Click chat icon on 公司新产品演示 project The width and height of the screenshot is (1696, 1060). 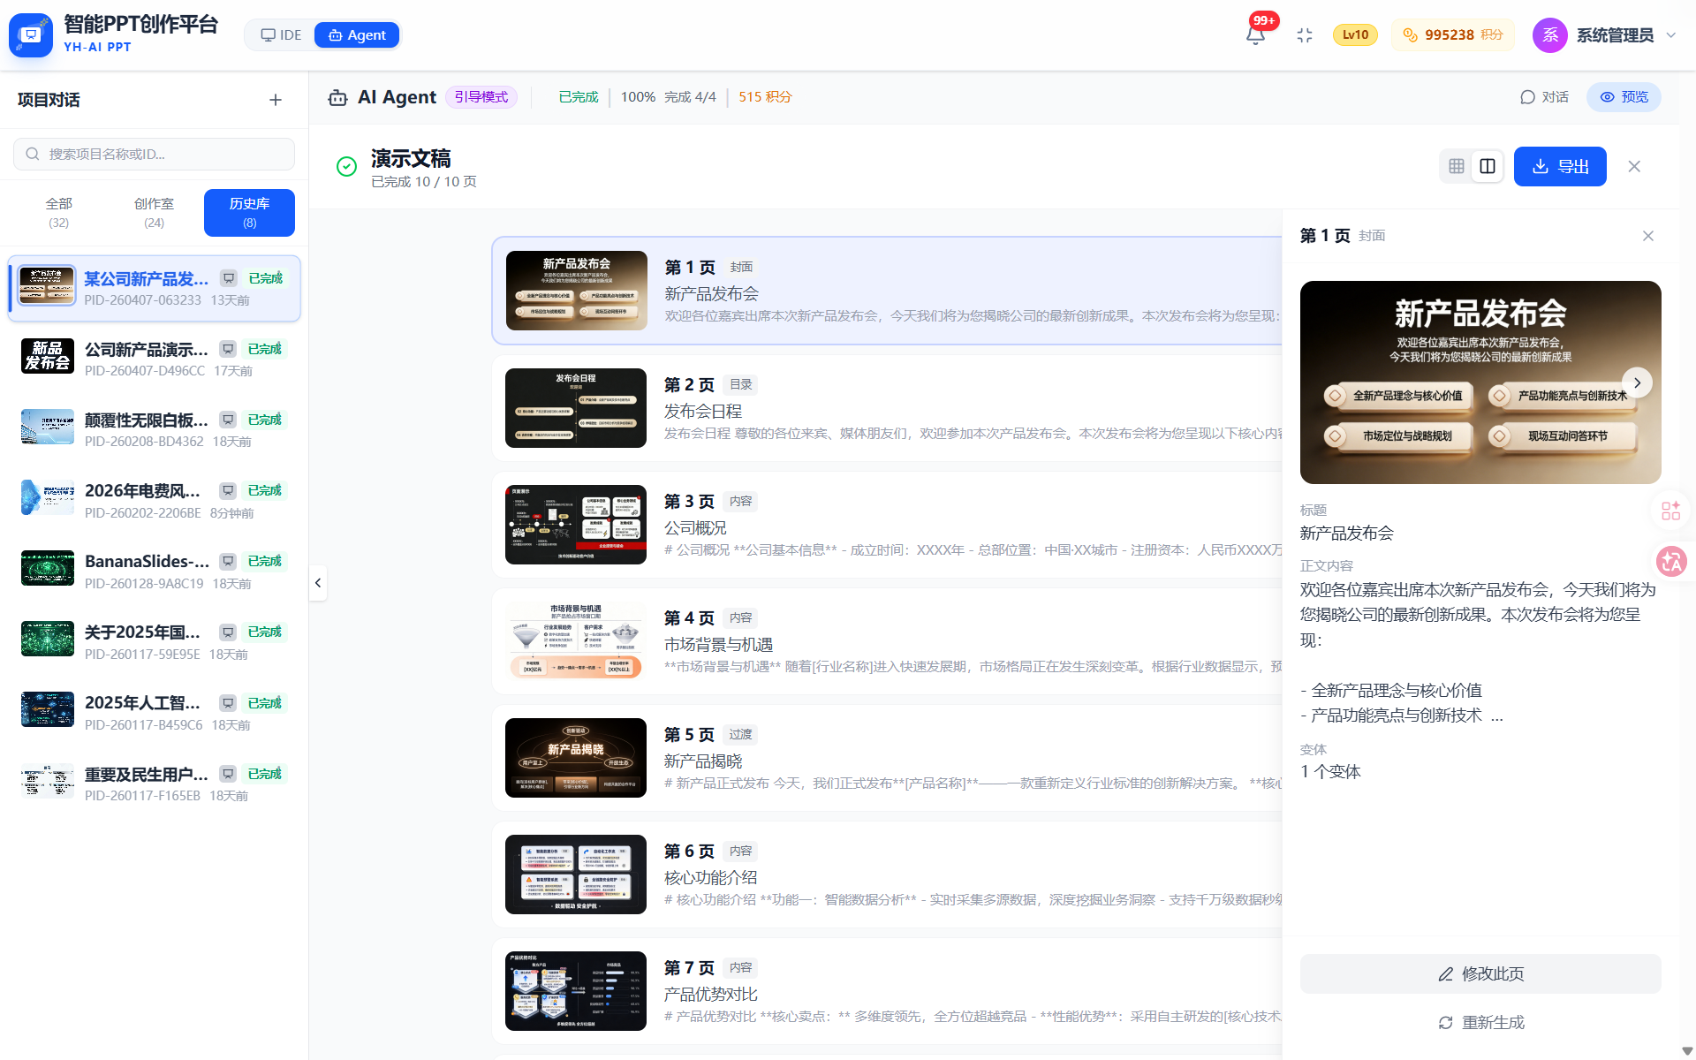pos(228,349)
